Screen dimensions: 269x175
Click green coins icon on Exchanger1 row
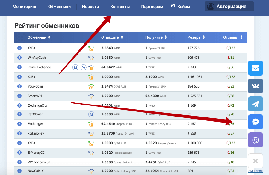(91, 124)
